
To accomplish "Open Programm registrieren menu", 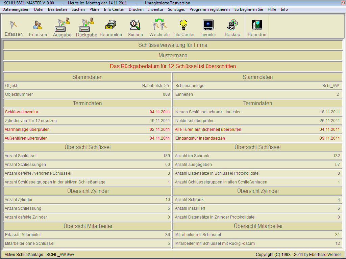I will pyautogui.click(x=209, y=9).
